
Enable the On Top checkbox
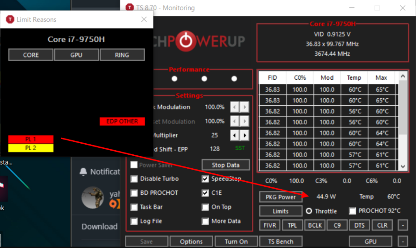click(205, 207)
